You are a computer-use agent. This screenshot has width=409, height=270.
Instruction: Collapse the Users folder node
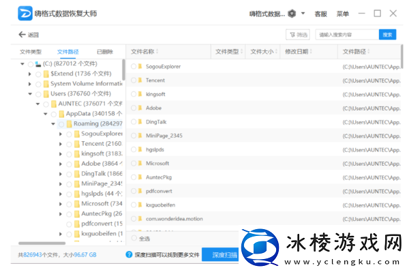click(x=30, y=94)
